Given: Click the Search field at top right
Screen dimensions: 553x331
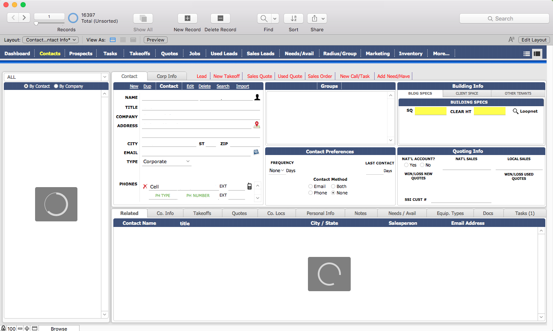Looking at the screenshot, I should click(x=504, y=18).
